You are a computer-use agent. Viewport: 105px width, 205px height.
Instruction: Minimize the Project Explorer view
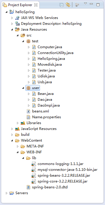click(x=91, y=4)
